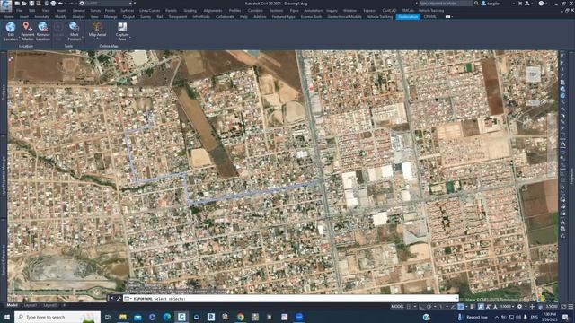Click the Online Map panel title
The image size is (575, 323).
click(109, 46)
